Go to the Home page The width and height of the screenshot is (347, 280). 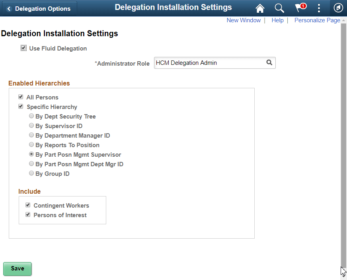[x=260, y=8]
